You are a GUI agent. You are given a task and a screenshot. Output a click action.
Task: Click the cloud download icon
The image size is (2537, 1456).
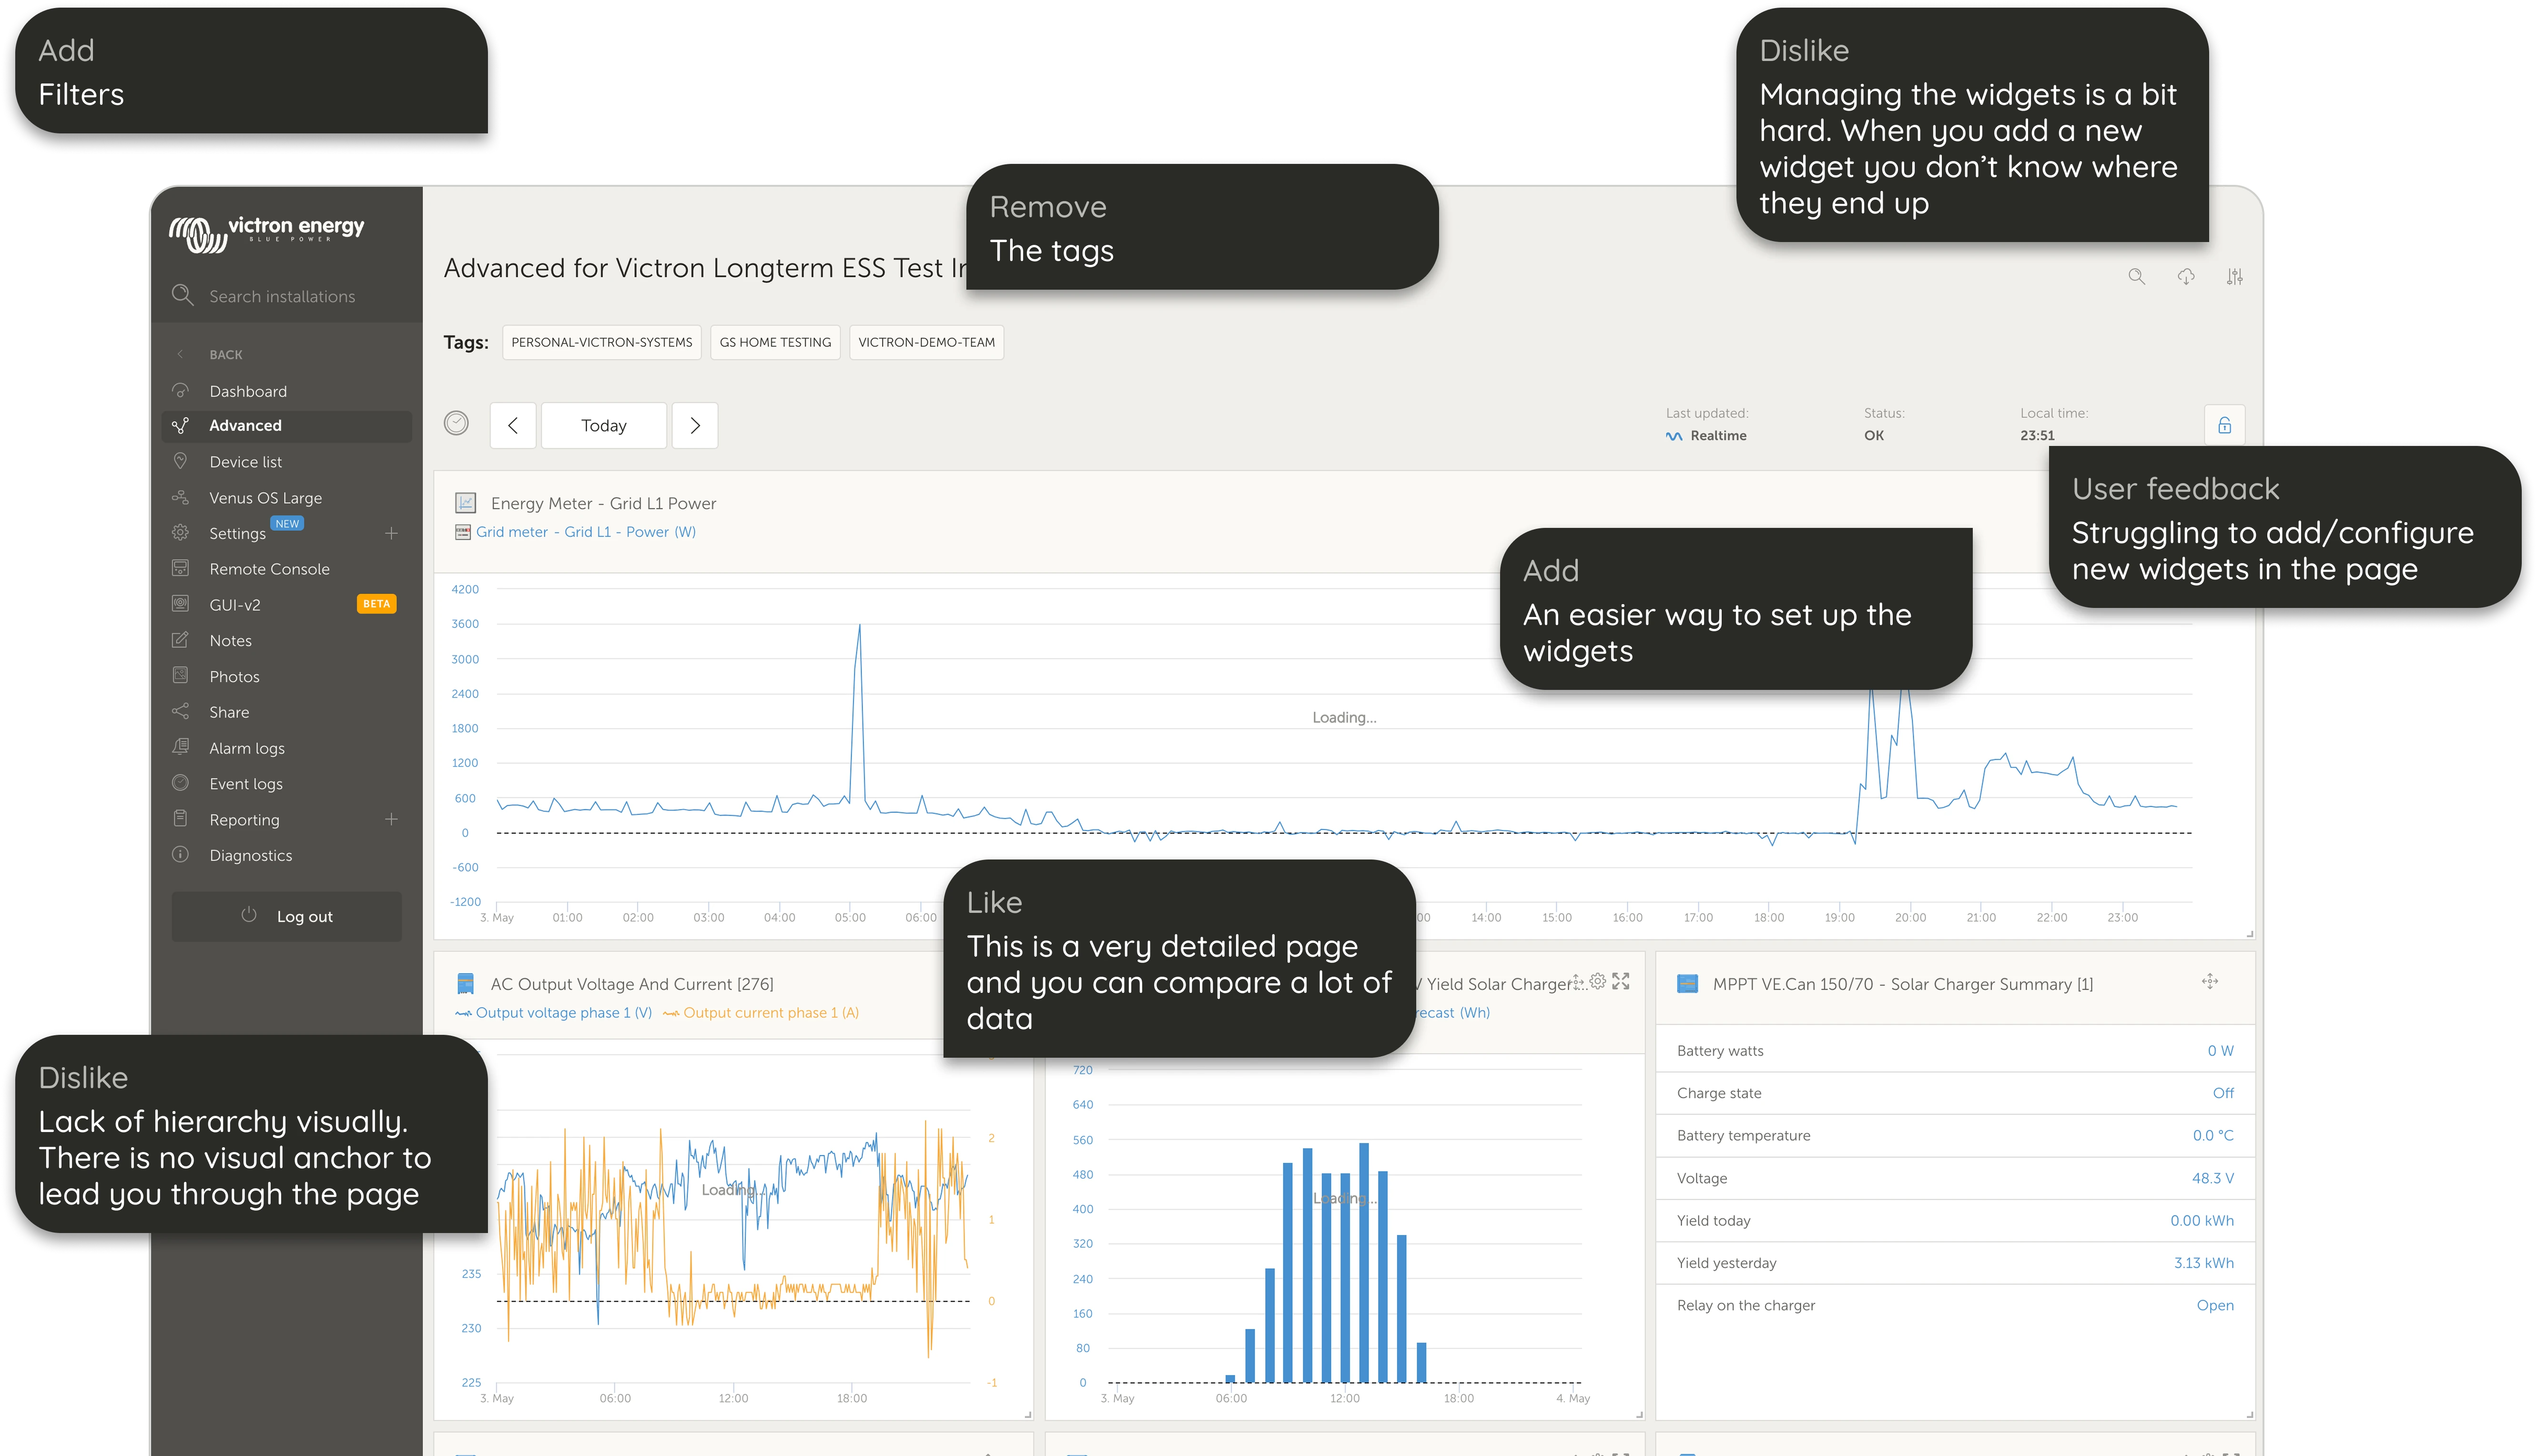tap(2186, 277)
